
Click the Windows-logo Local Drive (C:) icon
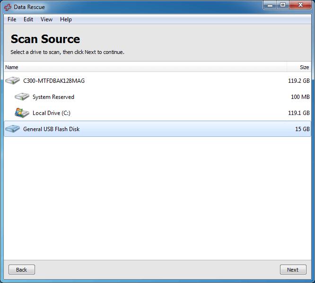click(x=22, y=113)
